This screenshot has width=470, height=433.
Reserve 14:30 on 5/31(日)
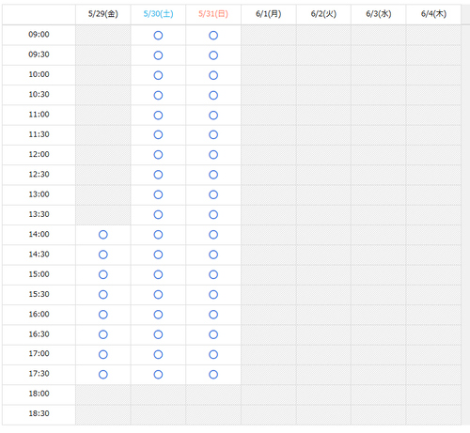point(213,255)
